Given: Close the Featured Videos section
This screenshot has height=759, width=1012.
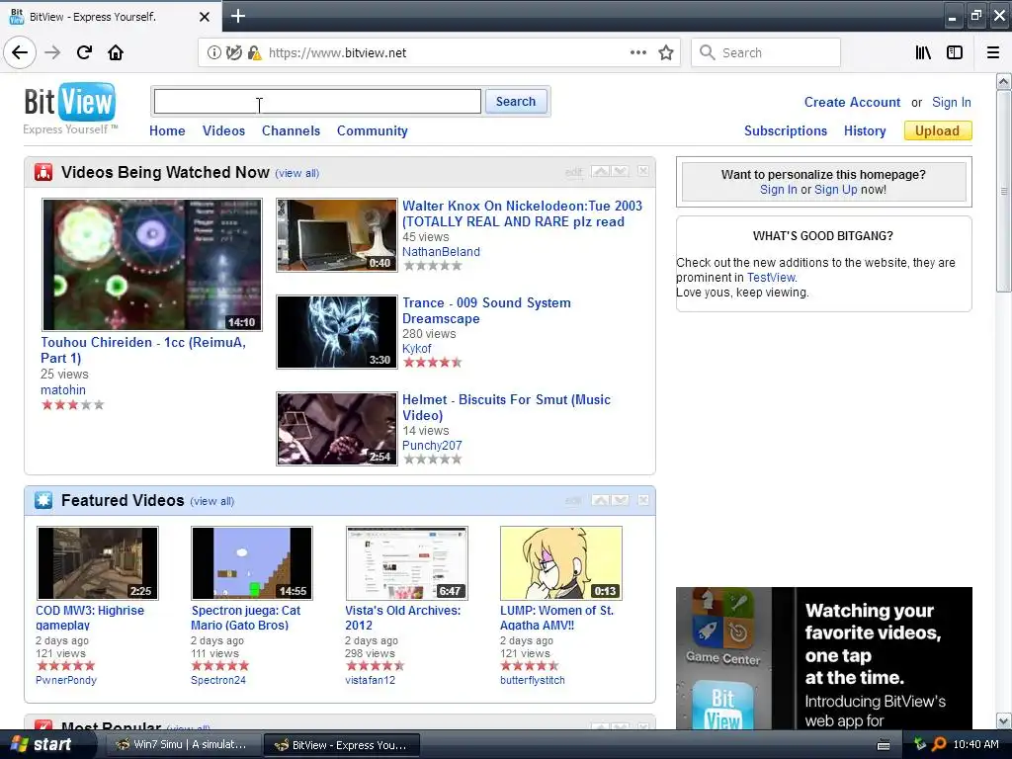Looking at the screenshot, I should pyautogui.click(x=643, y=500).
